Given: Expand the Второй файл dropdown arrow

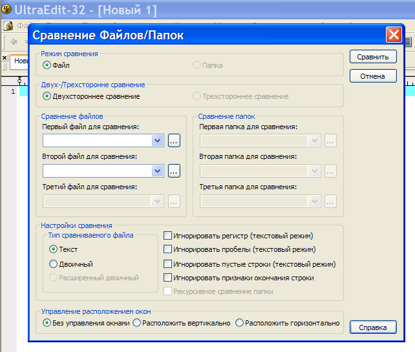Looking at the screenshot, I should [158, 171].
